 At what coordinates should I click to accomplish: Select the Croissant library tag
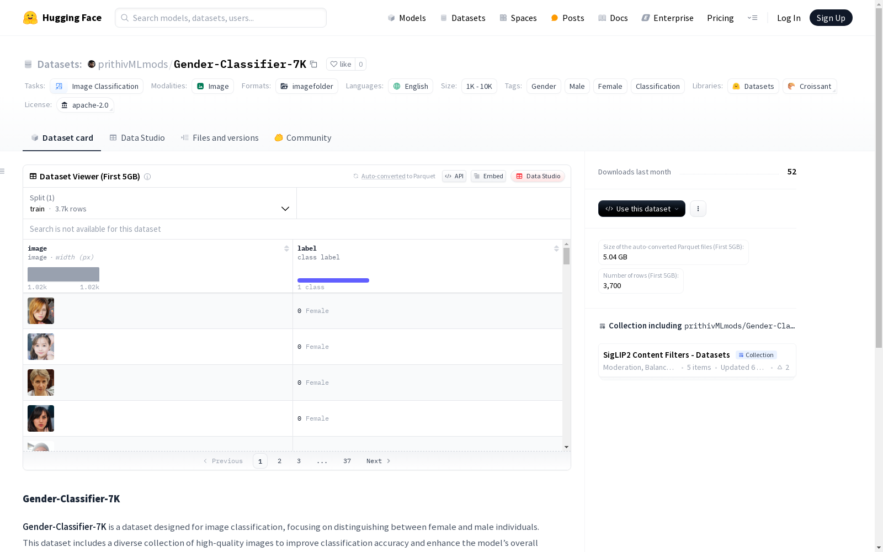(810, 86)
